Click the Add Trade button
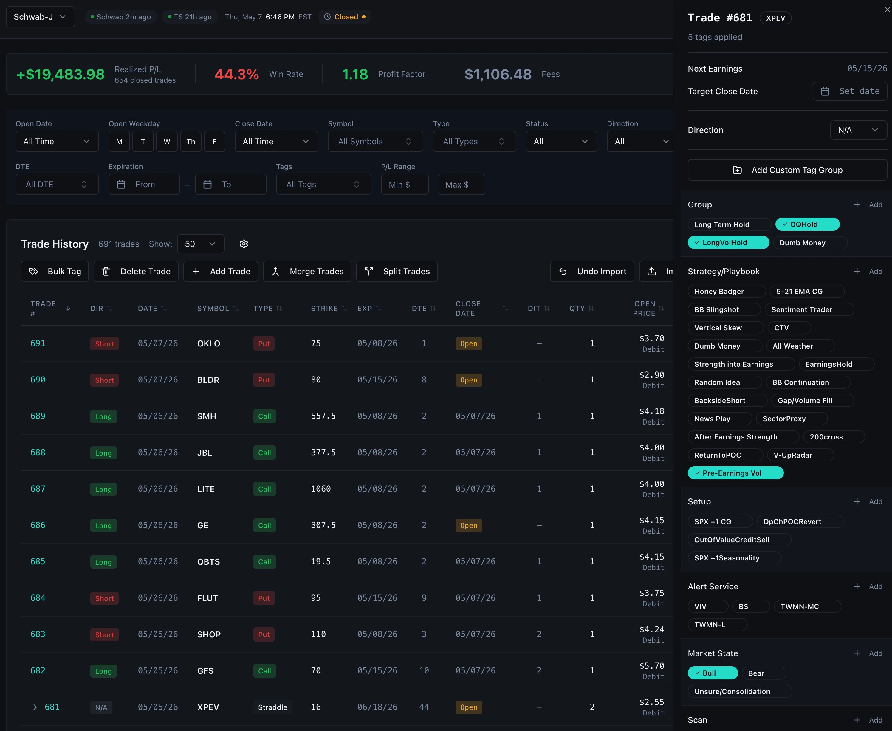 pos(221,271)
